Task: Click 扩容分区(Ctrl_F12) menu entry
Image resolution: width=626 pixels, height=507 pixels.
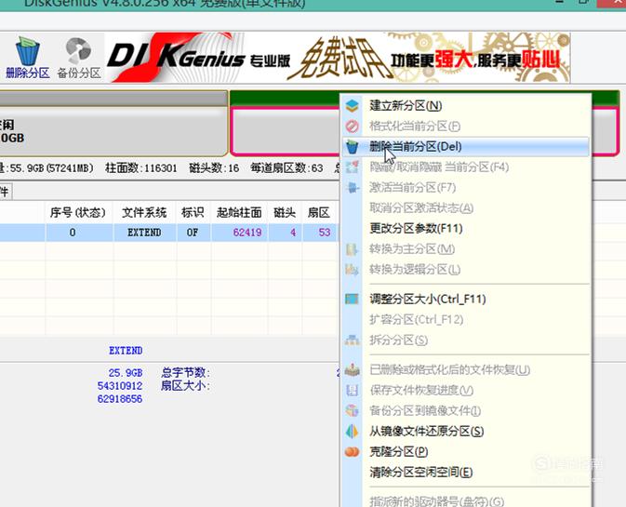Action: 416,319
